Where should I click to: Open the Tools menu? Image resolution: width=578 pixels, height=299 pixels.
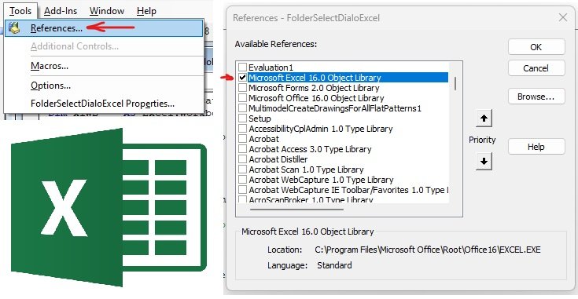(x=20, y=11)
